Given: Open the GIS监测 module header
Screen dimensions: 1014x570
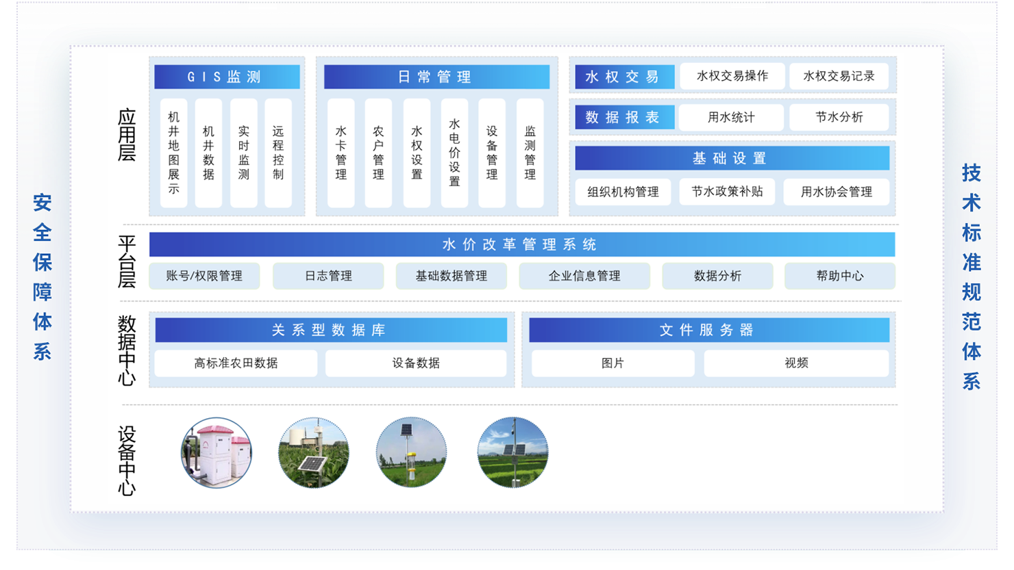Looking at the screenshot, I should [x=227, y=77].
